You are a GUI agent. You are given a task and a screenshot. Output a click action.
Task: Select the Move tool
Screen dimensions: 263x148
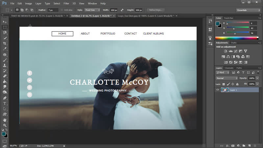pyautogui.click(x=5, y=22)
